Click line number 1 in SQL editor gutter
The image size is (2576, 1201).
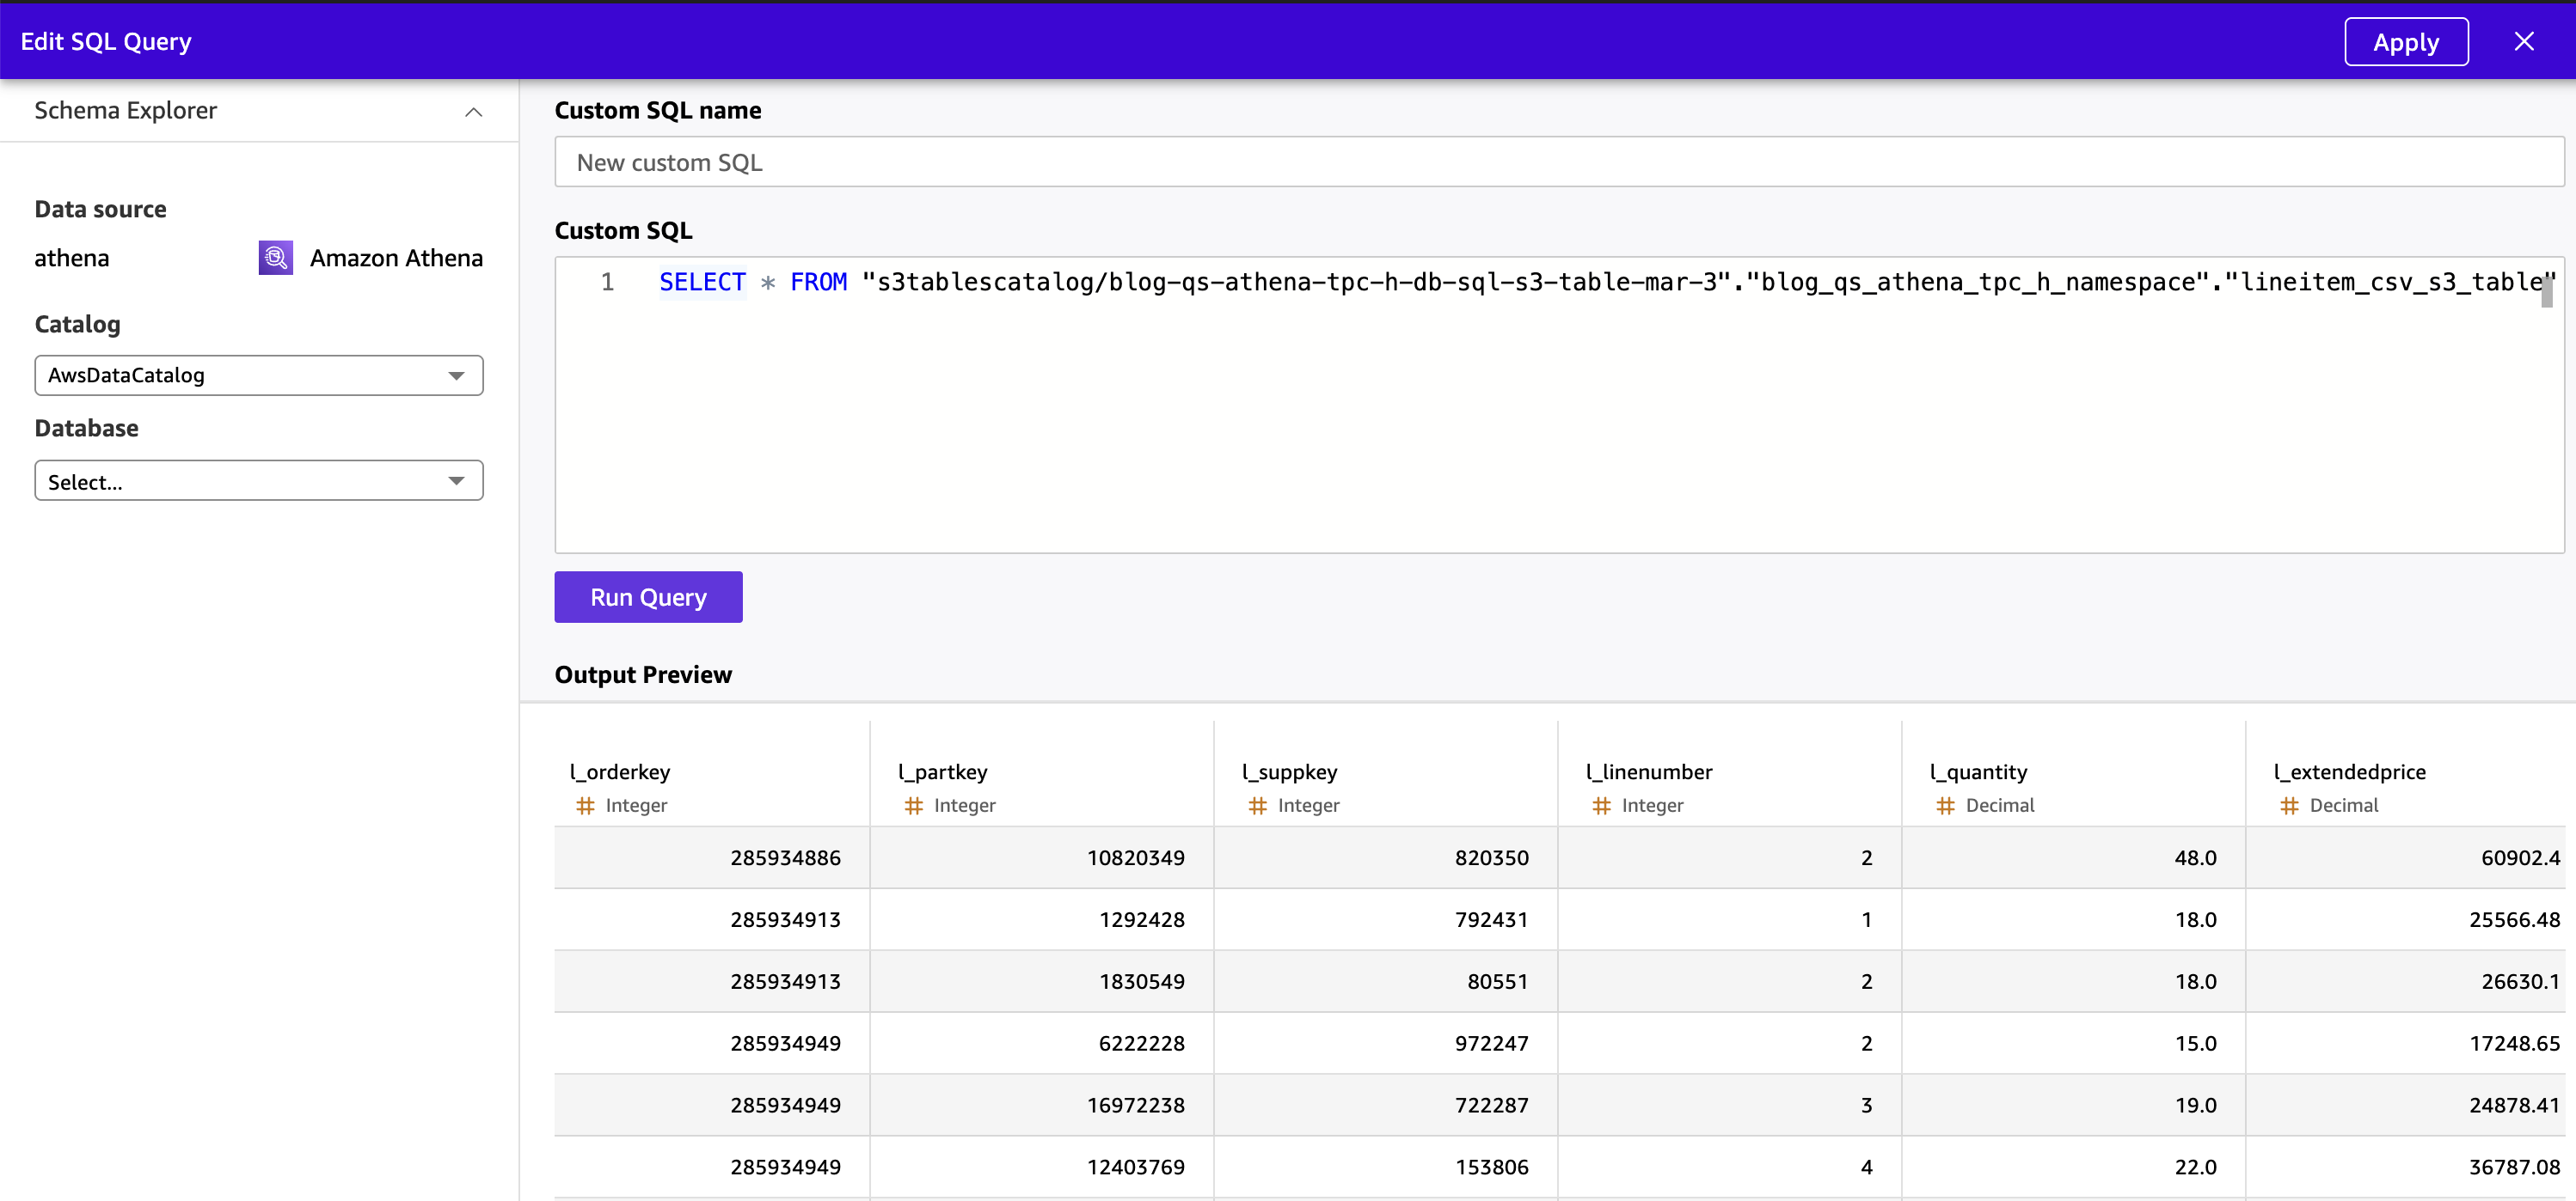pyautogui.click(x=607, y=283)
